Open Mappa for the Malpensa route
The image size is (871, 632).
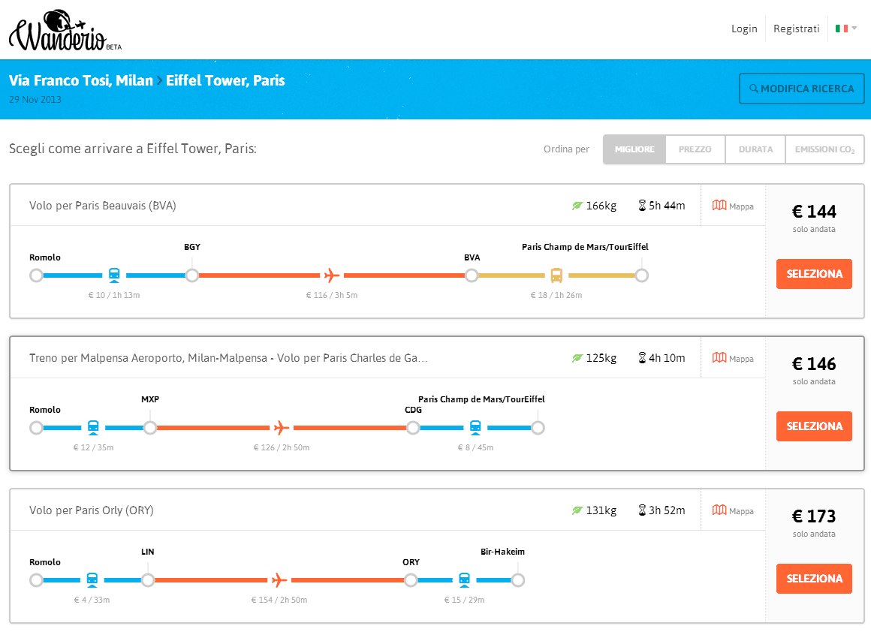click(733, 358)
